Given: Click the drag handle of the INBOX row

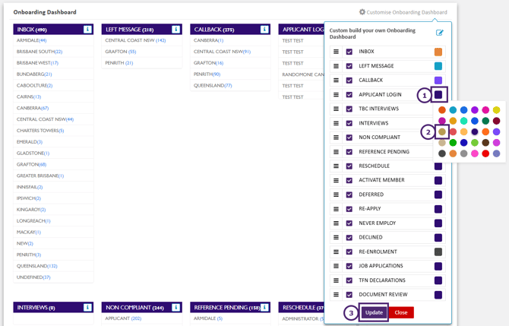Looking at the screenshot, I should click(x=336, y=52).
